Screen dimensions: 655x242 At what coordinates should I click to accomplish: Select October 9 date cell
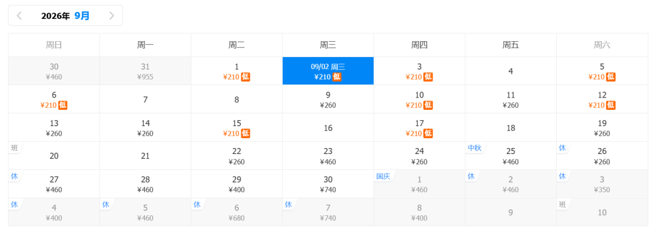(511, 212)
